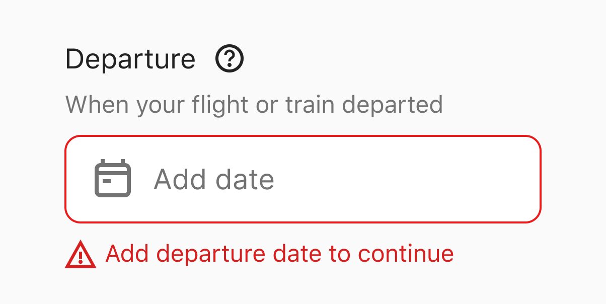Select the red validation error text
Image resolution: width=606 pixels, height=304 pixels.
point(279,254)
